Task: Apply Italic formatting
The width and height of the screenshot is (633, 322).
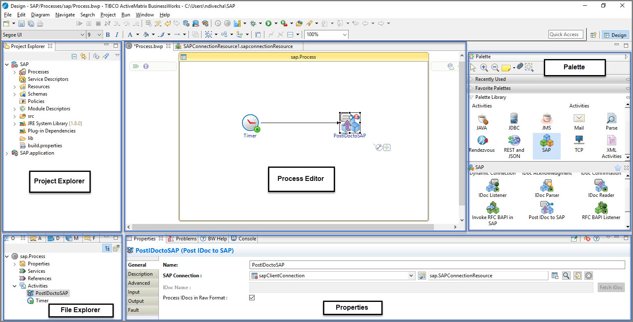Action: pyautogui.click(x=117, y=35)
